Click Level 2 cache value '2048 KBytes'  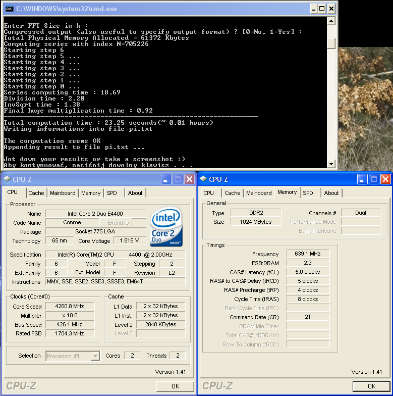click(160, 324)
